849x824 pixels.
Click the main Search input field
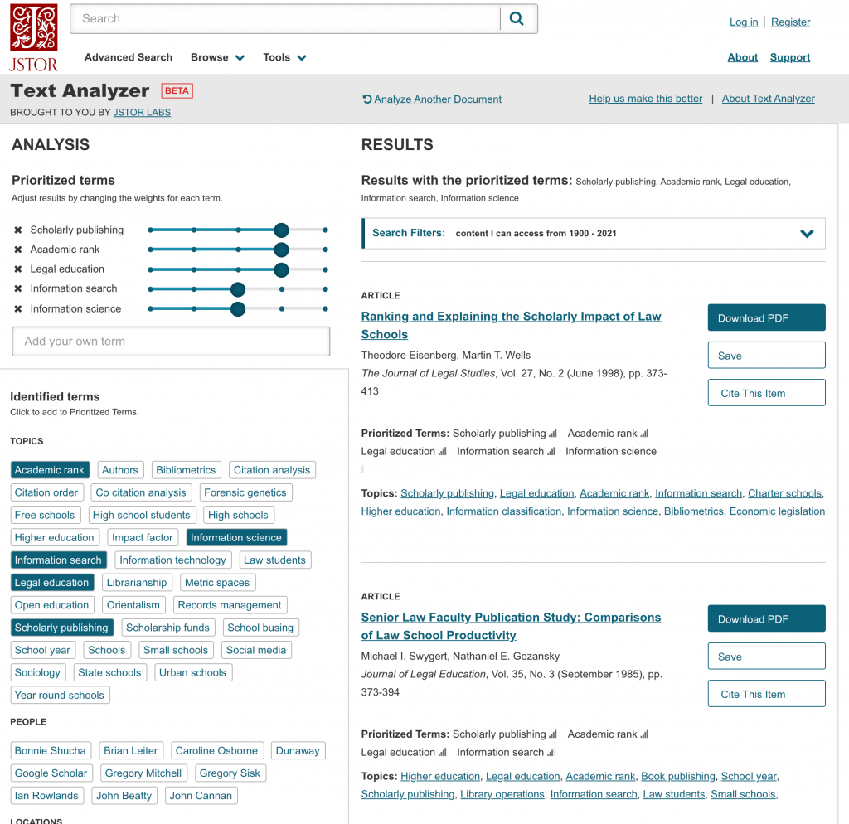point(285,19)
